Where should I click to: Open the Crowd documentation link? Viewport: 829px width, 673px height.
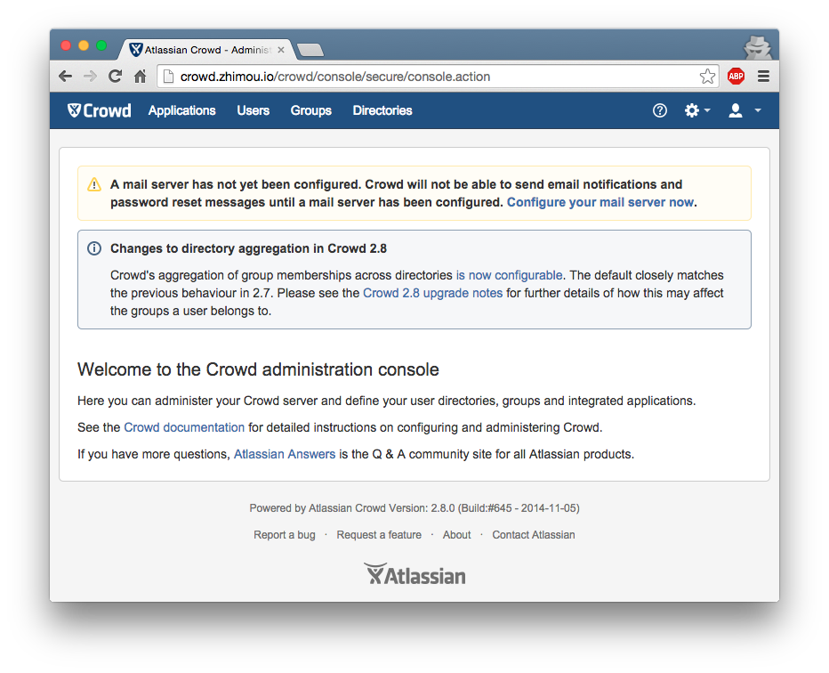(184, 427)
